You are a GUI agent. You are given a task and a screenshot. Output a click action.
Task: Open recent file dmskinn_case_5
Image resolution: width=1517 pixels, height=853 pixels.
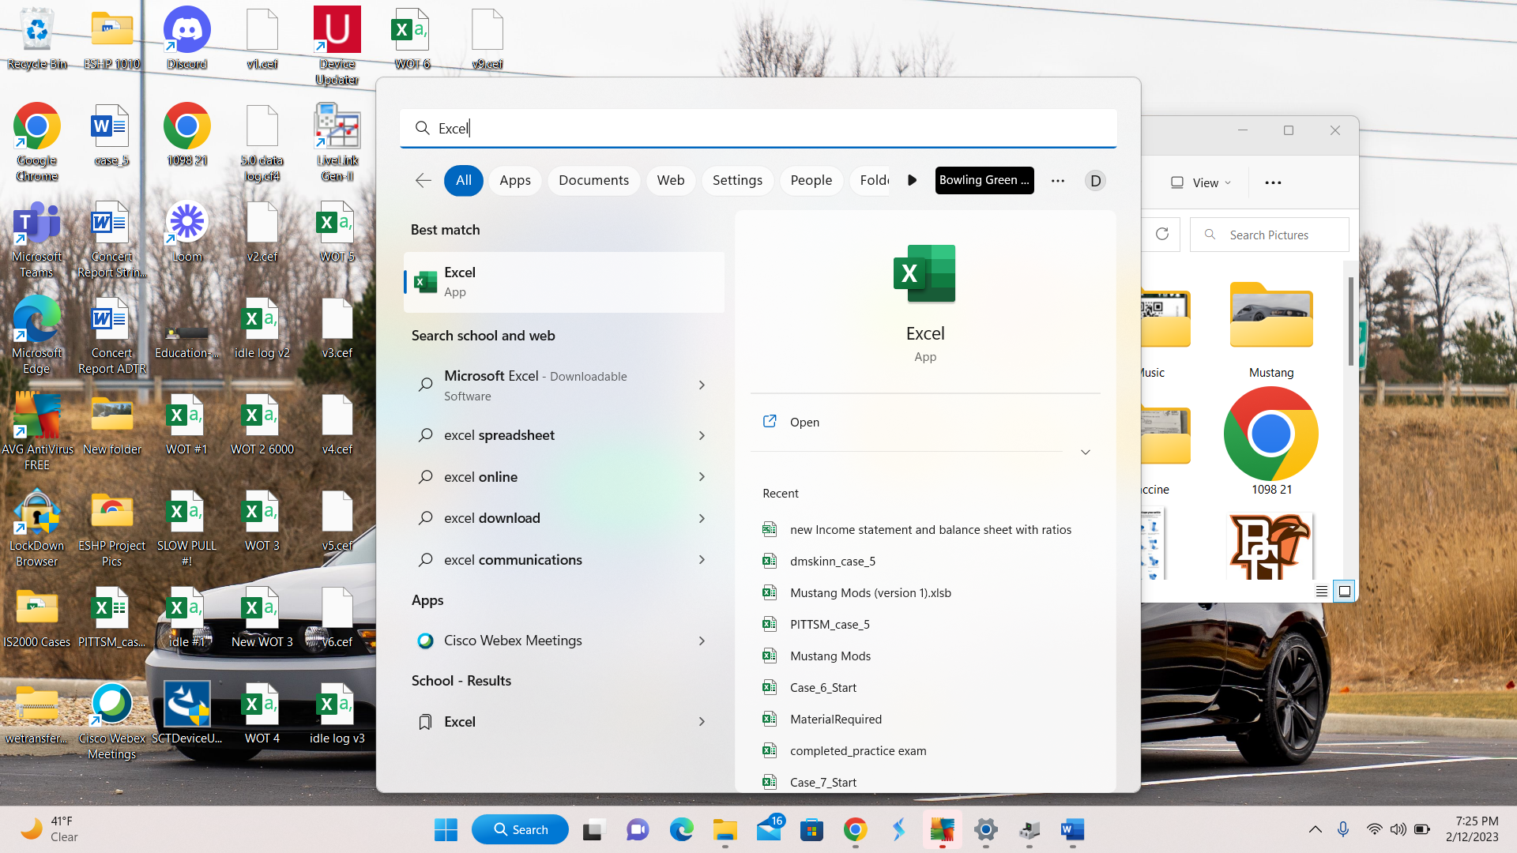833,561
